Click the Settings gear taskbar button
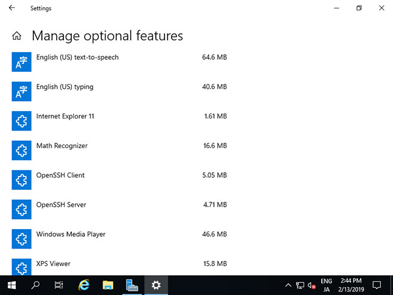This screenshot has height=295, width=393. point(156,285)
